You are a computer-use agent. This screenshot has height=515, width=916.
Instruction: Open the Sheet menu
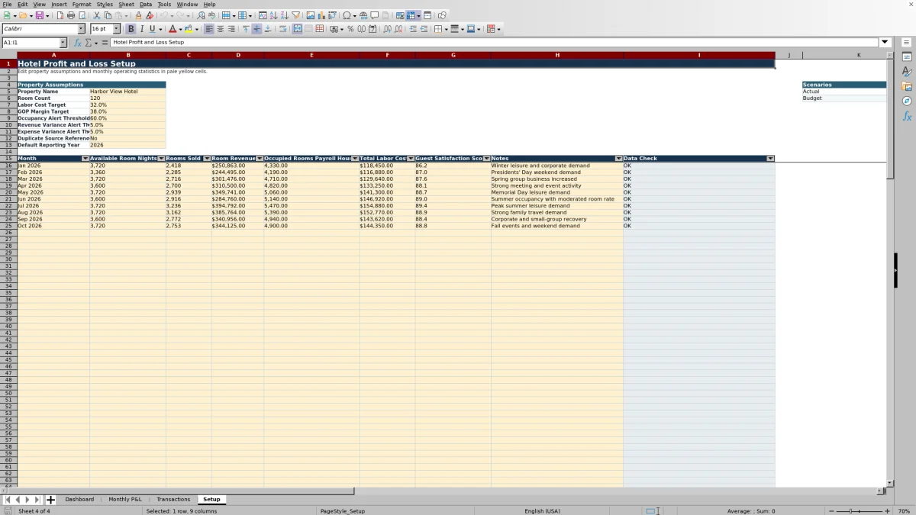pyautogui.click(x=126, y=5)
